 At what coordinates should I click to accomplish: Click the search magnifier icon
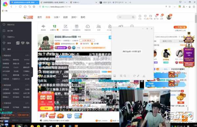133,17
